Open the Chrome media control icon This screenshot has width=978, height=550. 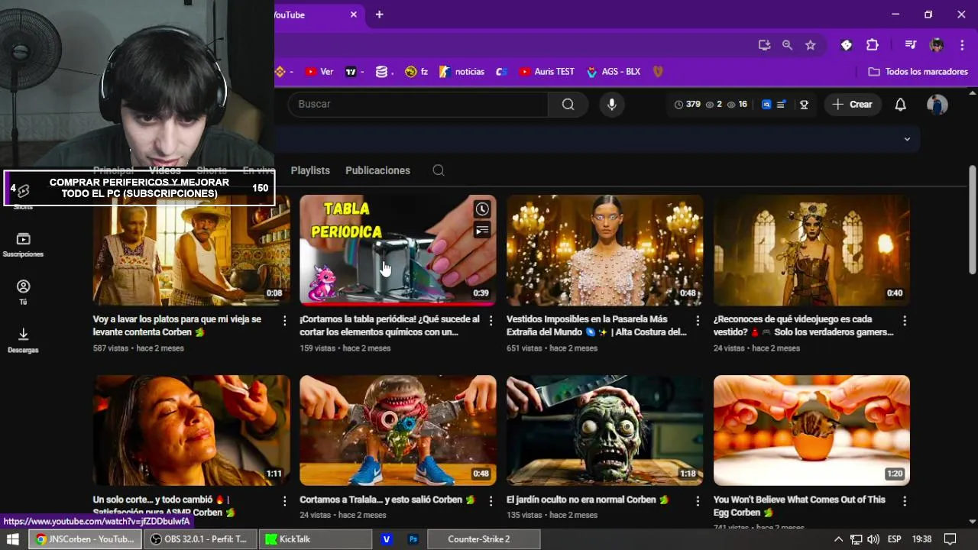[910, 45]
